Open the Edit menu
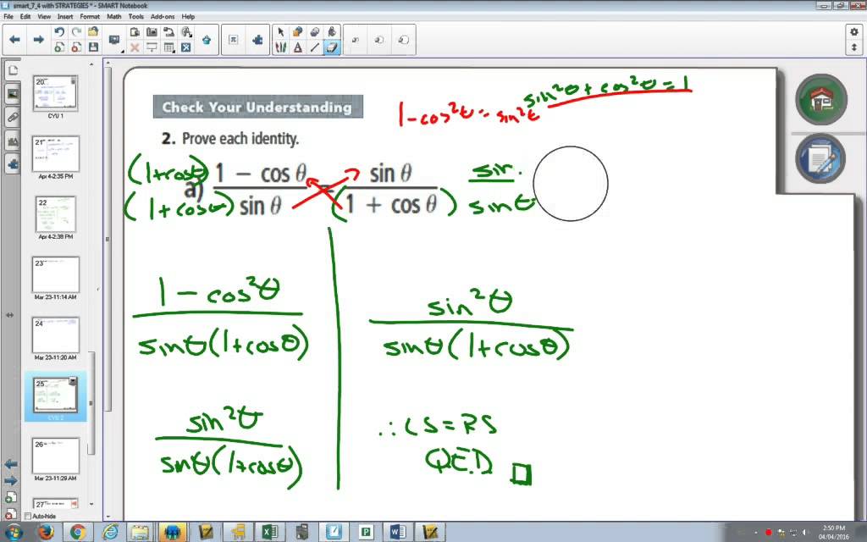Viewport: 867px width, 542px height. click(25, 17)
